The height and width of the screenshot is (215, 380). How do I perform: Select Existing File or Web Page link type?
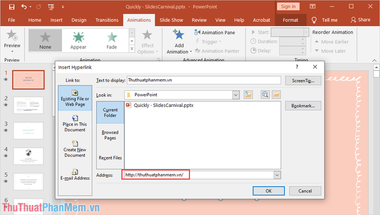75,98
